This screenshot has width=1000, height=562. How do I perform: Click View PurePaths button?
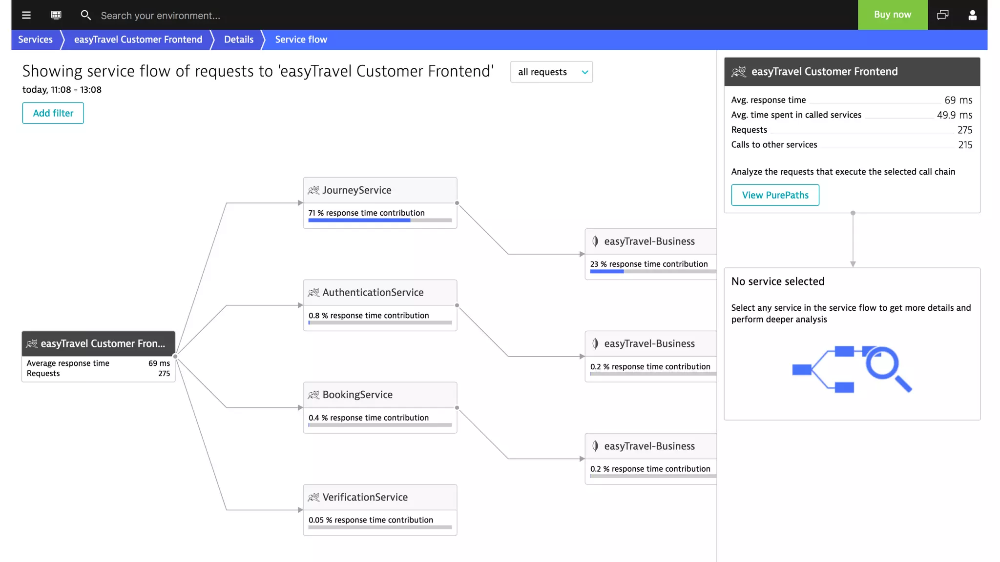(775, 195)
